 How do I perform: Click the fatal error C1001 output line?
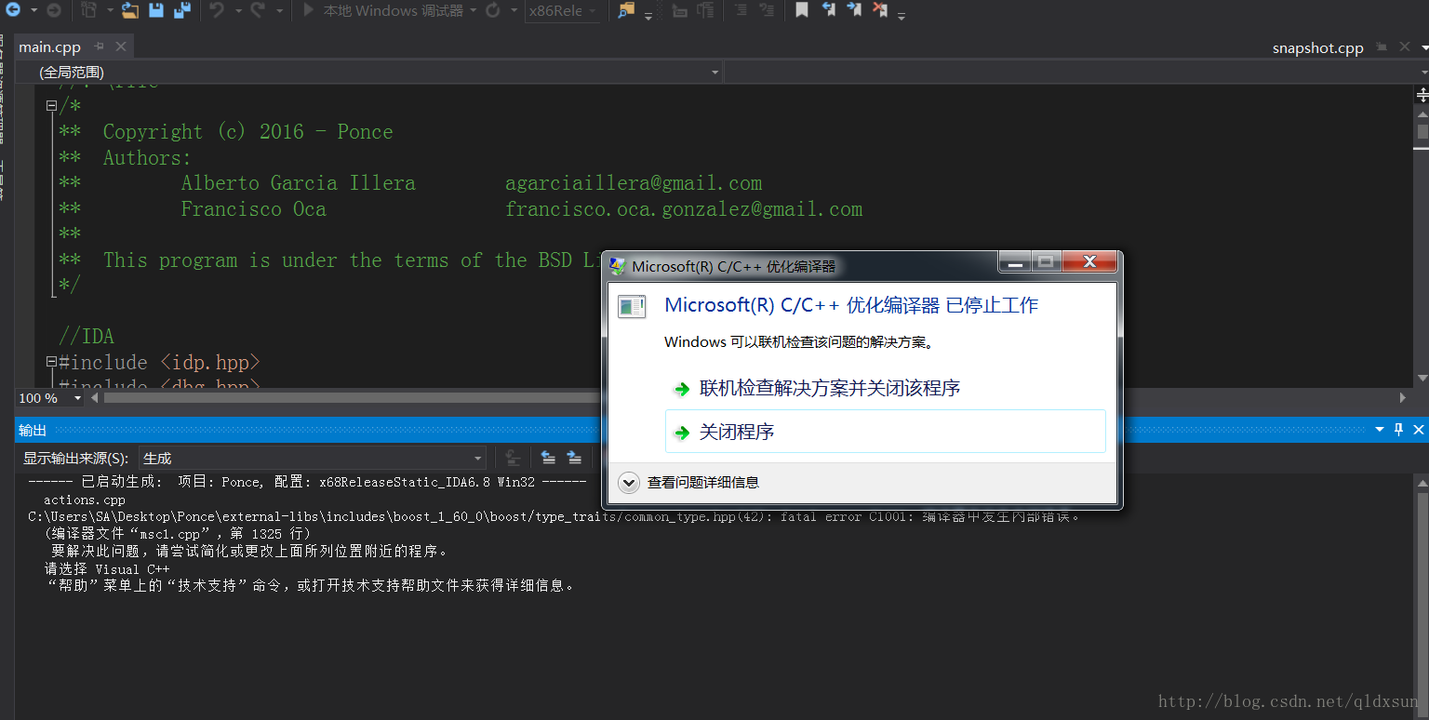pyautogui.click(x=554, y=516)
